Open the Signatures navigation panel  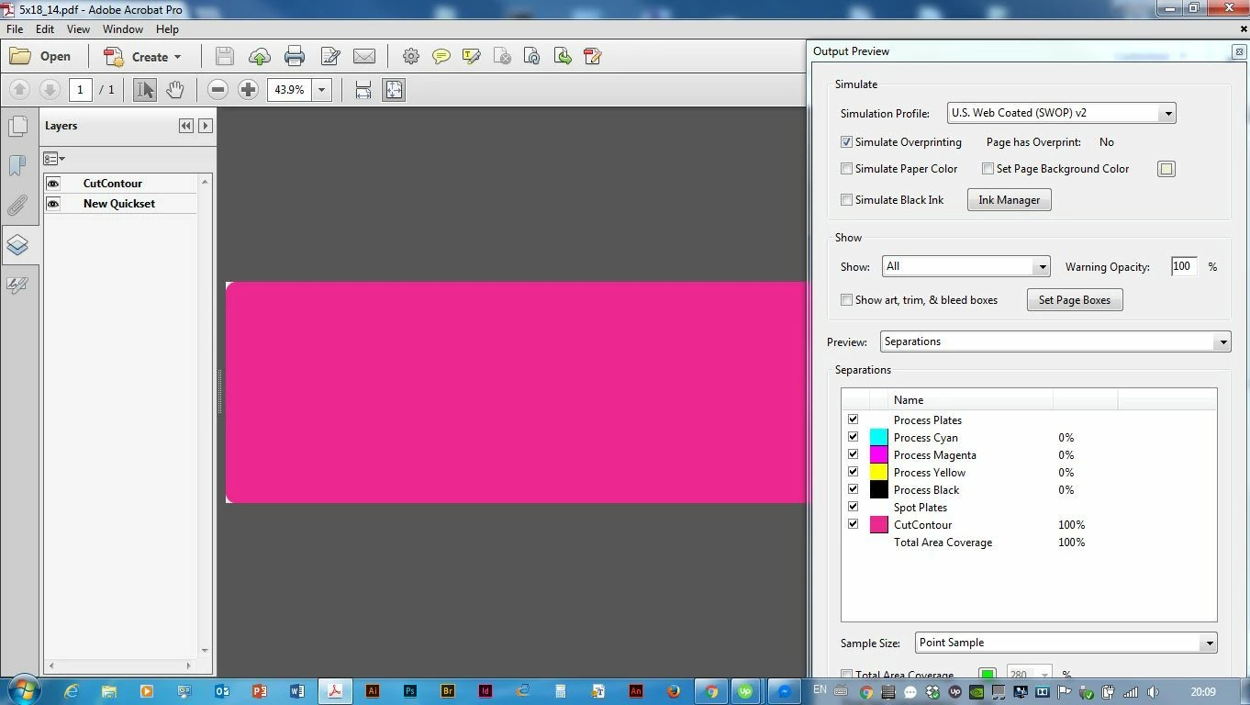17,285
